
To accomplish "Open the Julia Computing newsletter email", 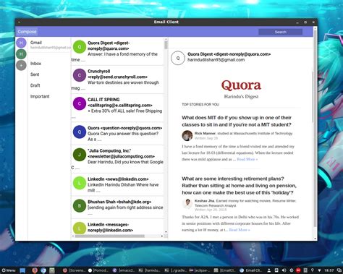I will [x=117, y=159].
